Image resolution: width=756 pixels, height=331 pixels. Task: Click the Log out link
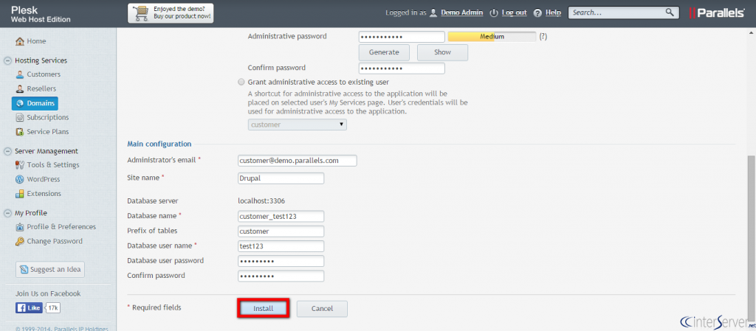click(x=514, y=13)
